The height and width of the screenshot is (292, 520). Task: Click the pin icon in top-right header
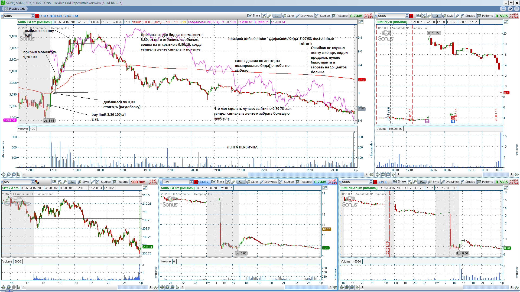(x=510, y=9)
